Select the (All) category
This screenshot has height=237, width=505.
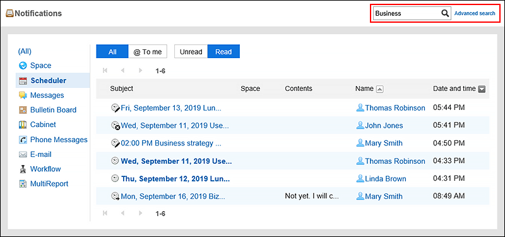[25, 51]
